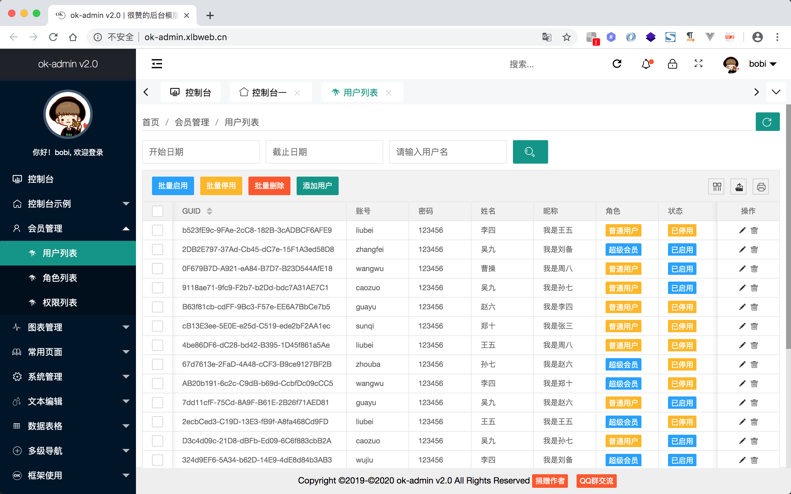Delete the b523fE9c row with the trash icon
The height and width of the screenshot is (494, 791).
click(755, 230)
